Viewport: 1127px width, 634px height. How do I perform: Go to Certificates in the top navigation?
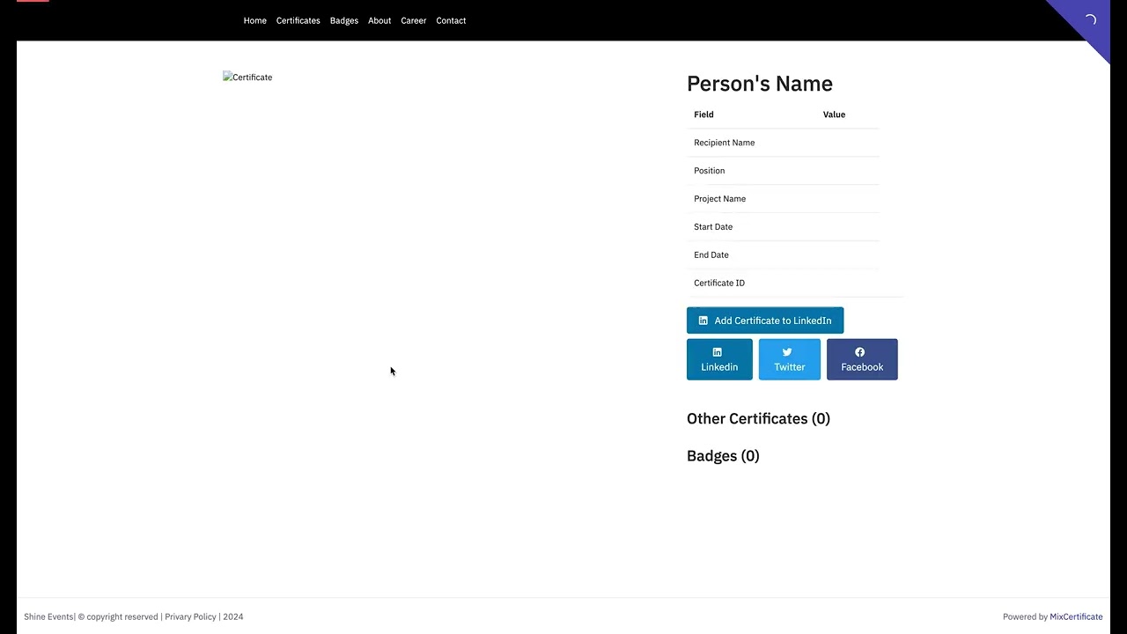(x=298, y=20)
